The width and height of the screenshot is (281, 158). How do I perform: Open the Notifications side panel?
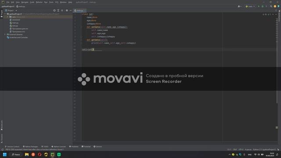279,16
